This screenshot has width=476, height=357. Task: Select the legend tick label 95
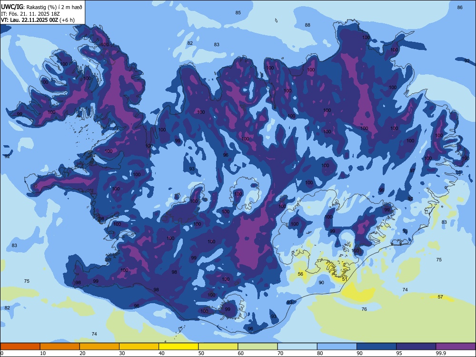pyautogui.click(x=399, y=353)
